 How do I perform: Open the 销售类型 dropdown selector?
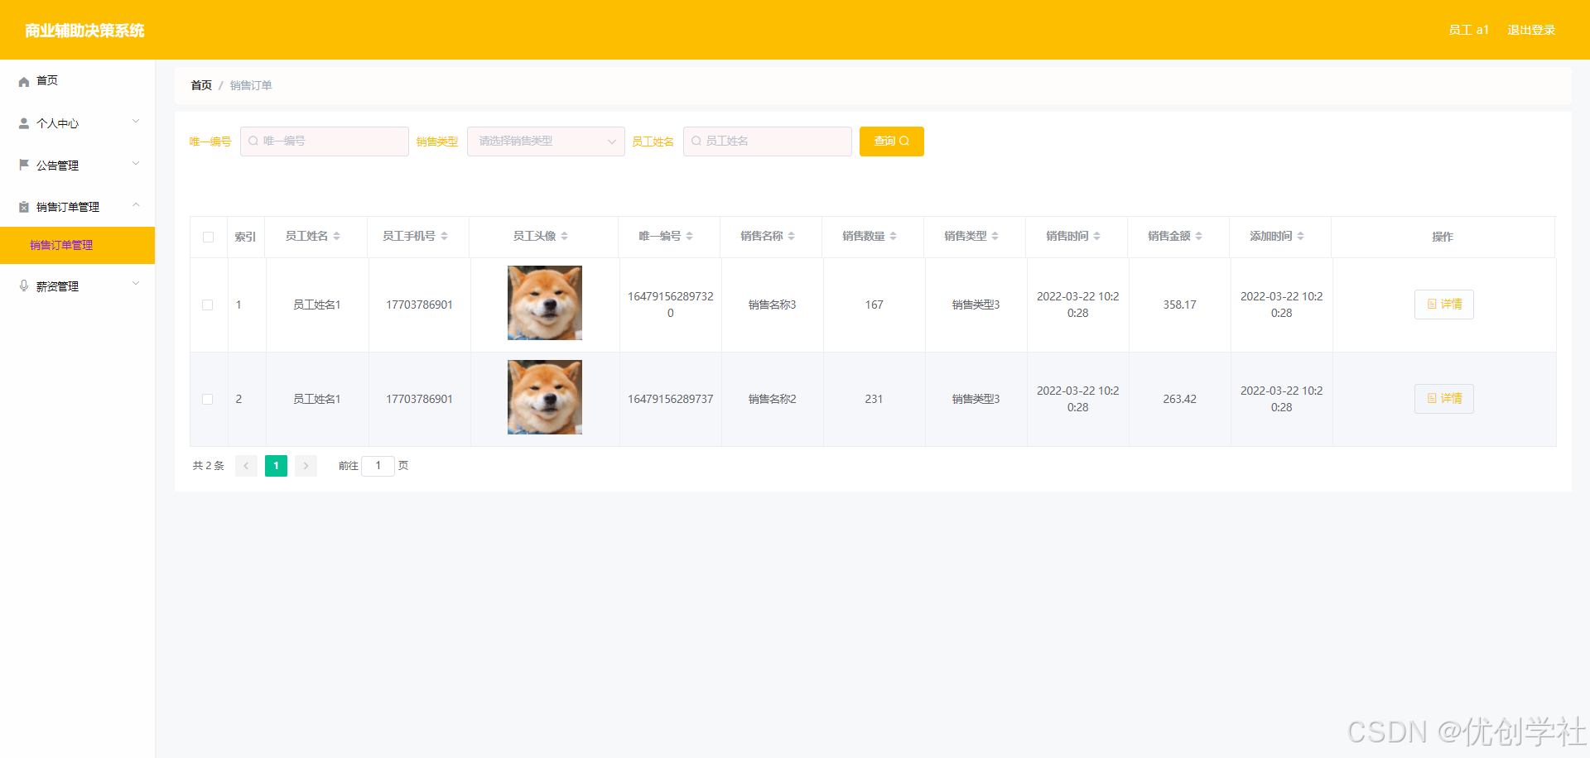coord(546,142)
